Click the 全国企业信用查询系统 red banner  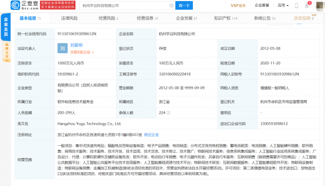point(58,5)
